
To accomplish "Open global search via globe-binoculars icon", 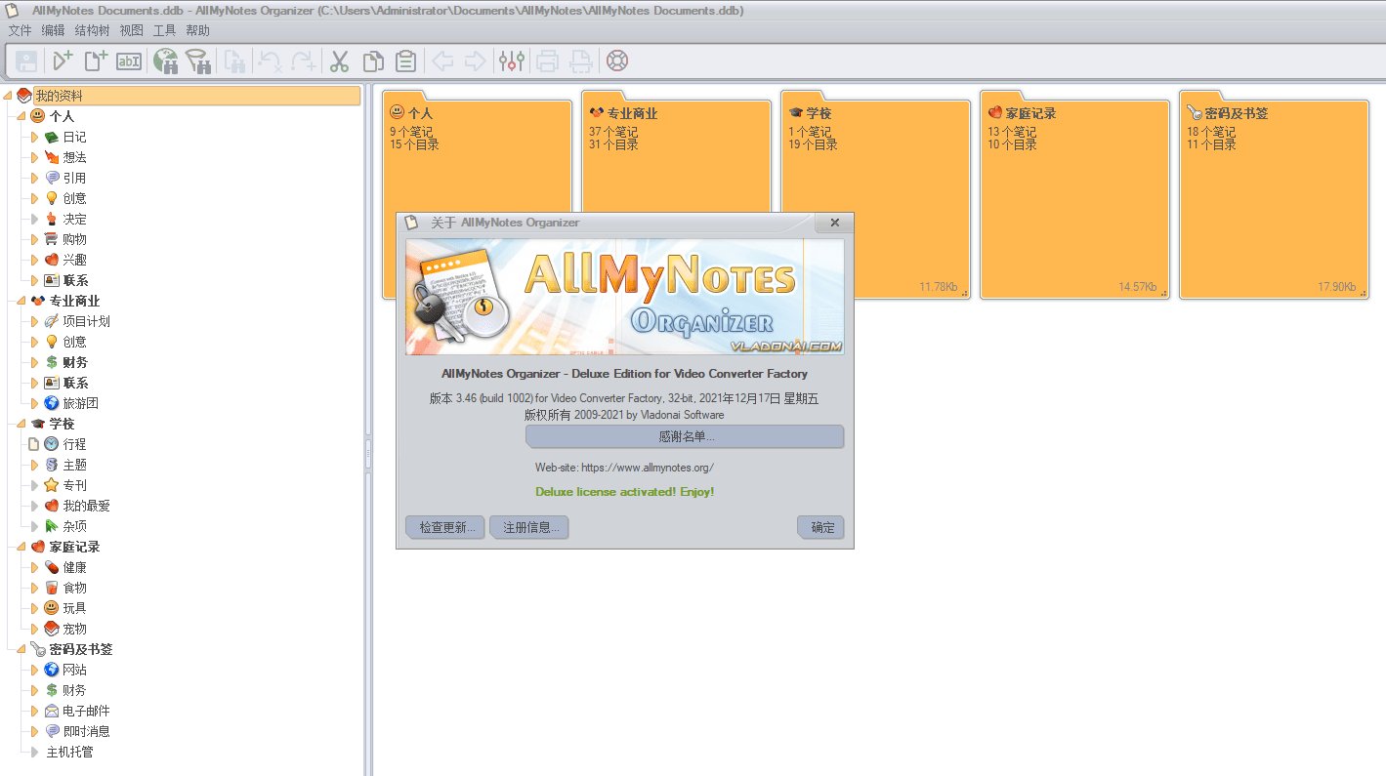I will coord(166,61).
